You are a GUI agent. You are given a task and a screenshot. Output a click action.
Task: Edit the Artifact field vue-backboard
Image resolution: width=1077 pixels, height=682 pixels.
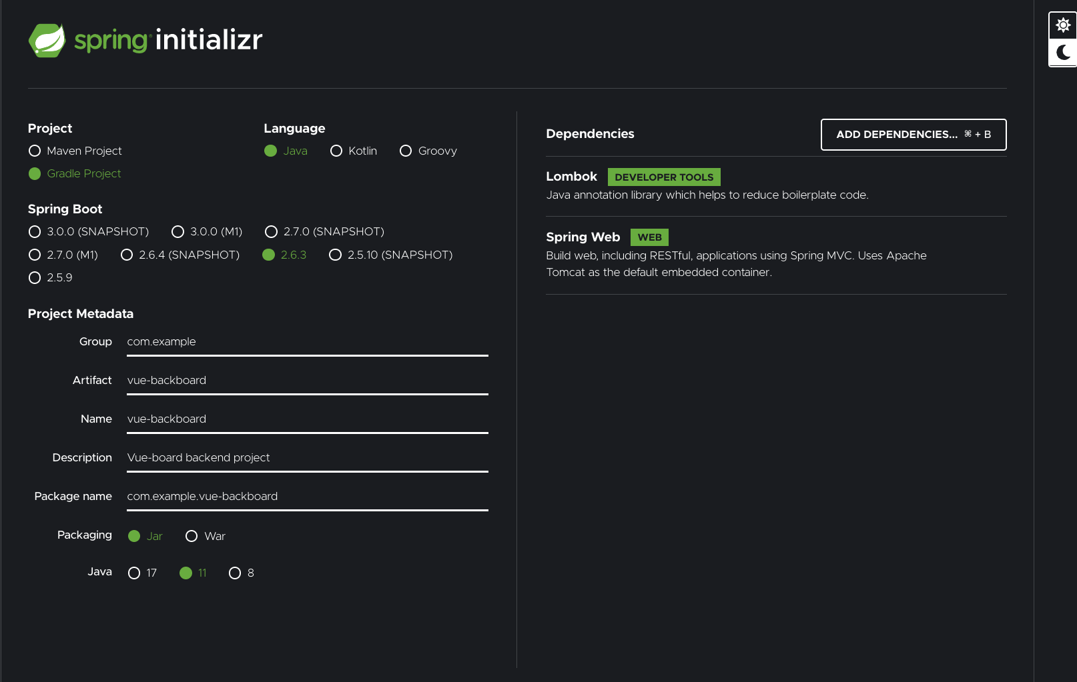tap(308, 381)
